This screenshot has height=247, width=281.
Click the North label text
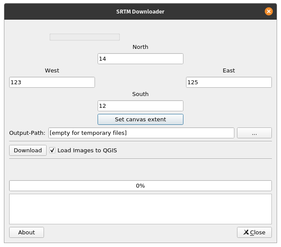point(140,47)
